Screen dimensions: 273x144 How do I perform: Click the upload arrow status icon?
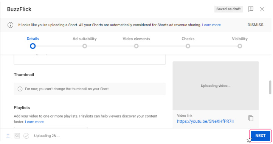[x=8, y=136]
